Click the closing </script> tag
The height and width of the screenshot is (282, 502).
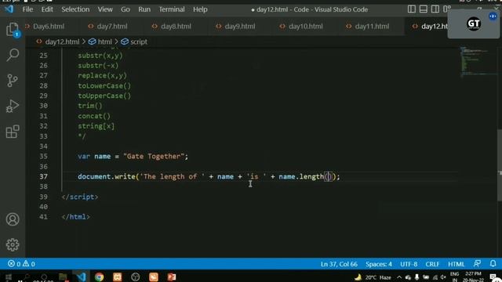click(x=80, y=197)
